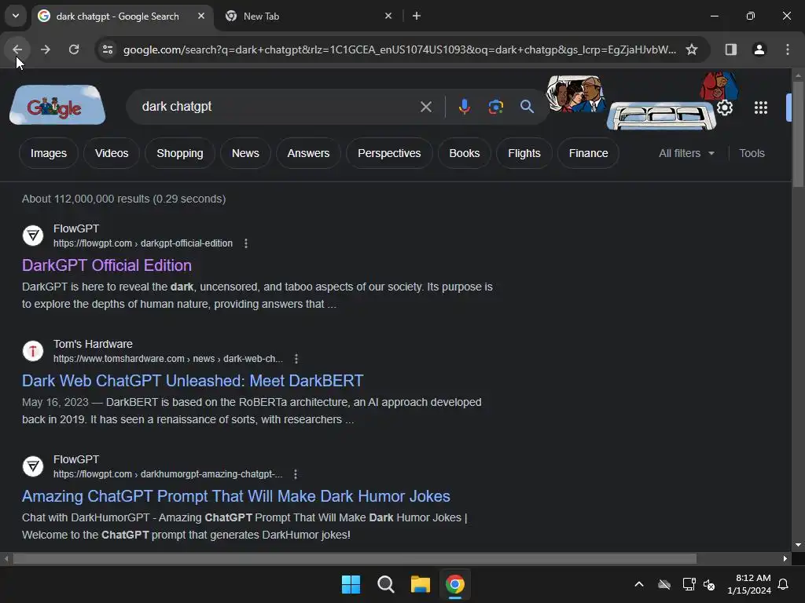This screenshot has height=603, width=805.
Task: Open the Chrome side panel icon
Action: pyautogui.click(x=730, y=49)
